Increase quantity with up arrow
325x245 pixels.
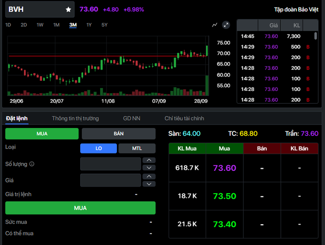click(x=149, y=160)
